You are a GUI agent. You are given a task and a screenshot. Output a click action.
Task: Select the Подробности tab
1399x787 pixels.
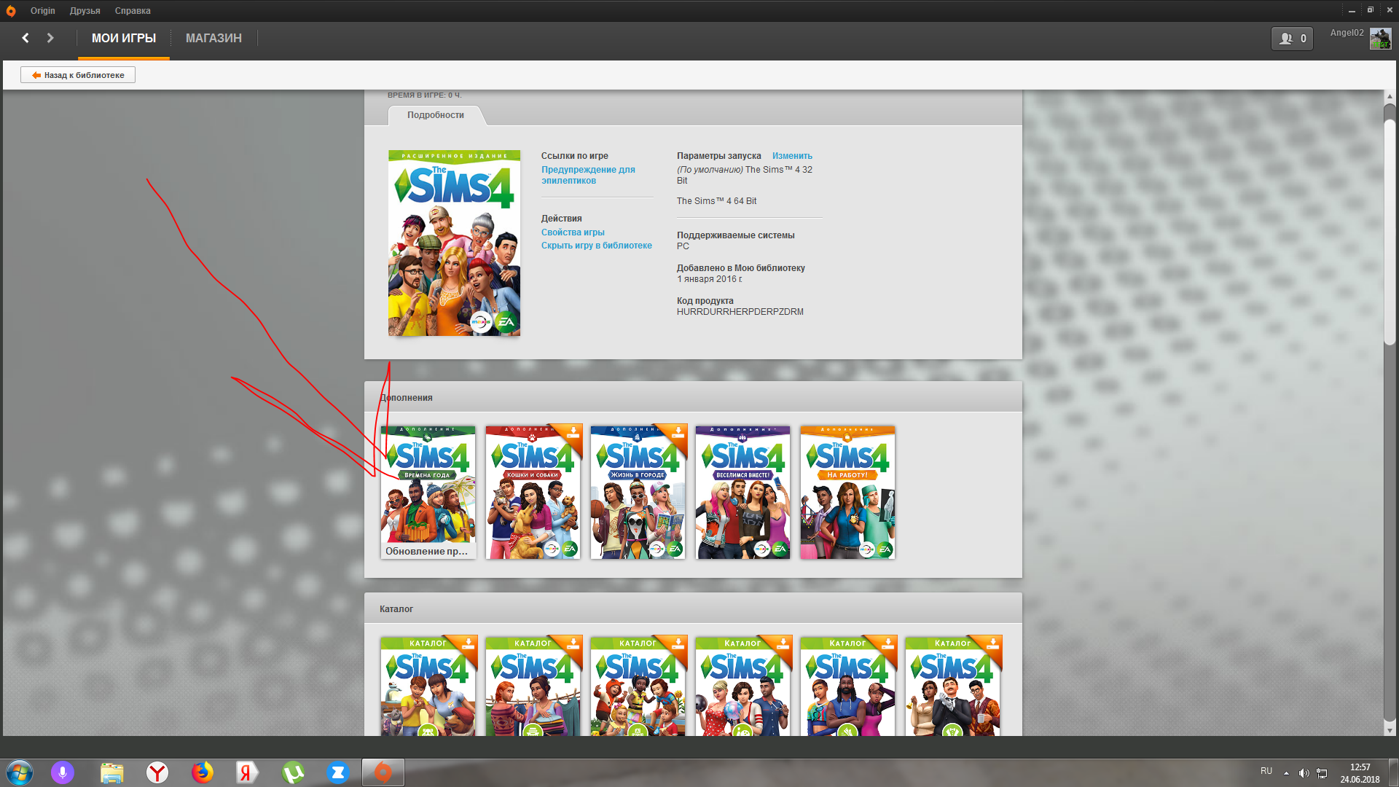(x=435, y=115)
